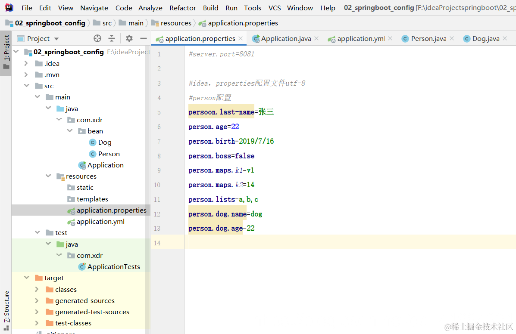The image size is (516, 334).
Task: Expand the .idea folder
Action: (26, 63)
